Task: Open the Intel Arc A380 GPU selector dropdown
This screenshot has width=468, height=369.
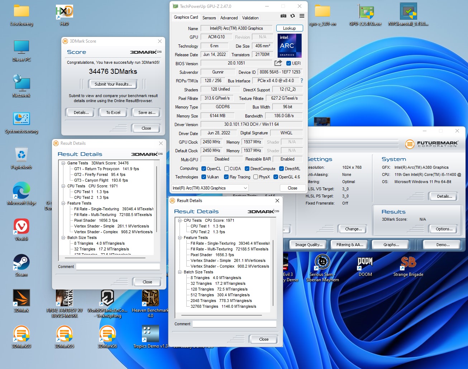Action: (210, 188)
